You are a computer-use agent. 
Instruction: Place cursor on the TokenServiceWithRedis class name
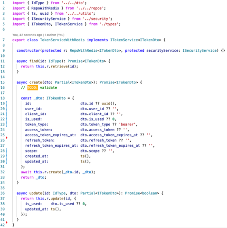pyautogui.click(x=62, y=40)
